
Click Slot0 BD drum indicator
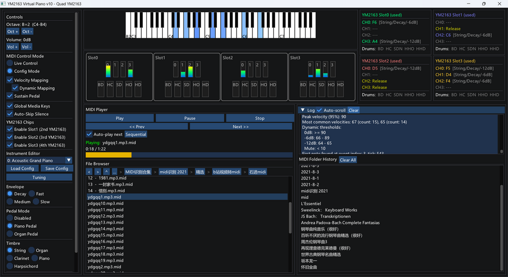click(101, 89)
